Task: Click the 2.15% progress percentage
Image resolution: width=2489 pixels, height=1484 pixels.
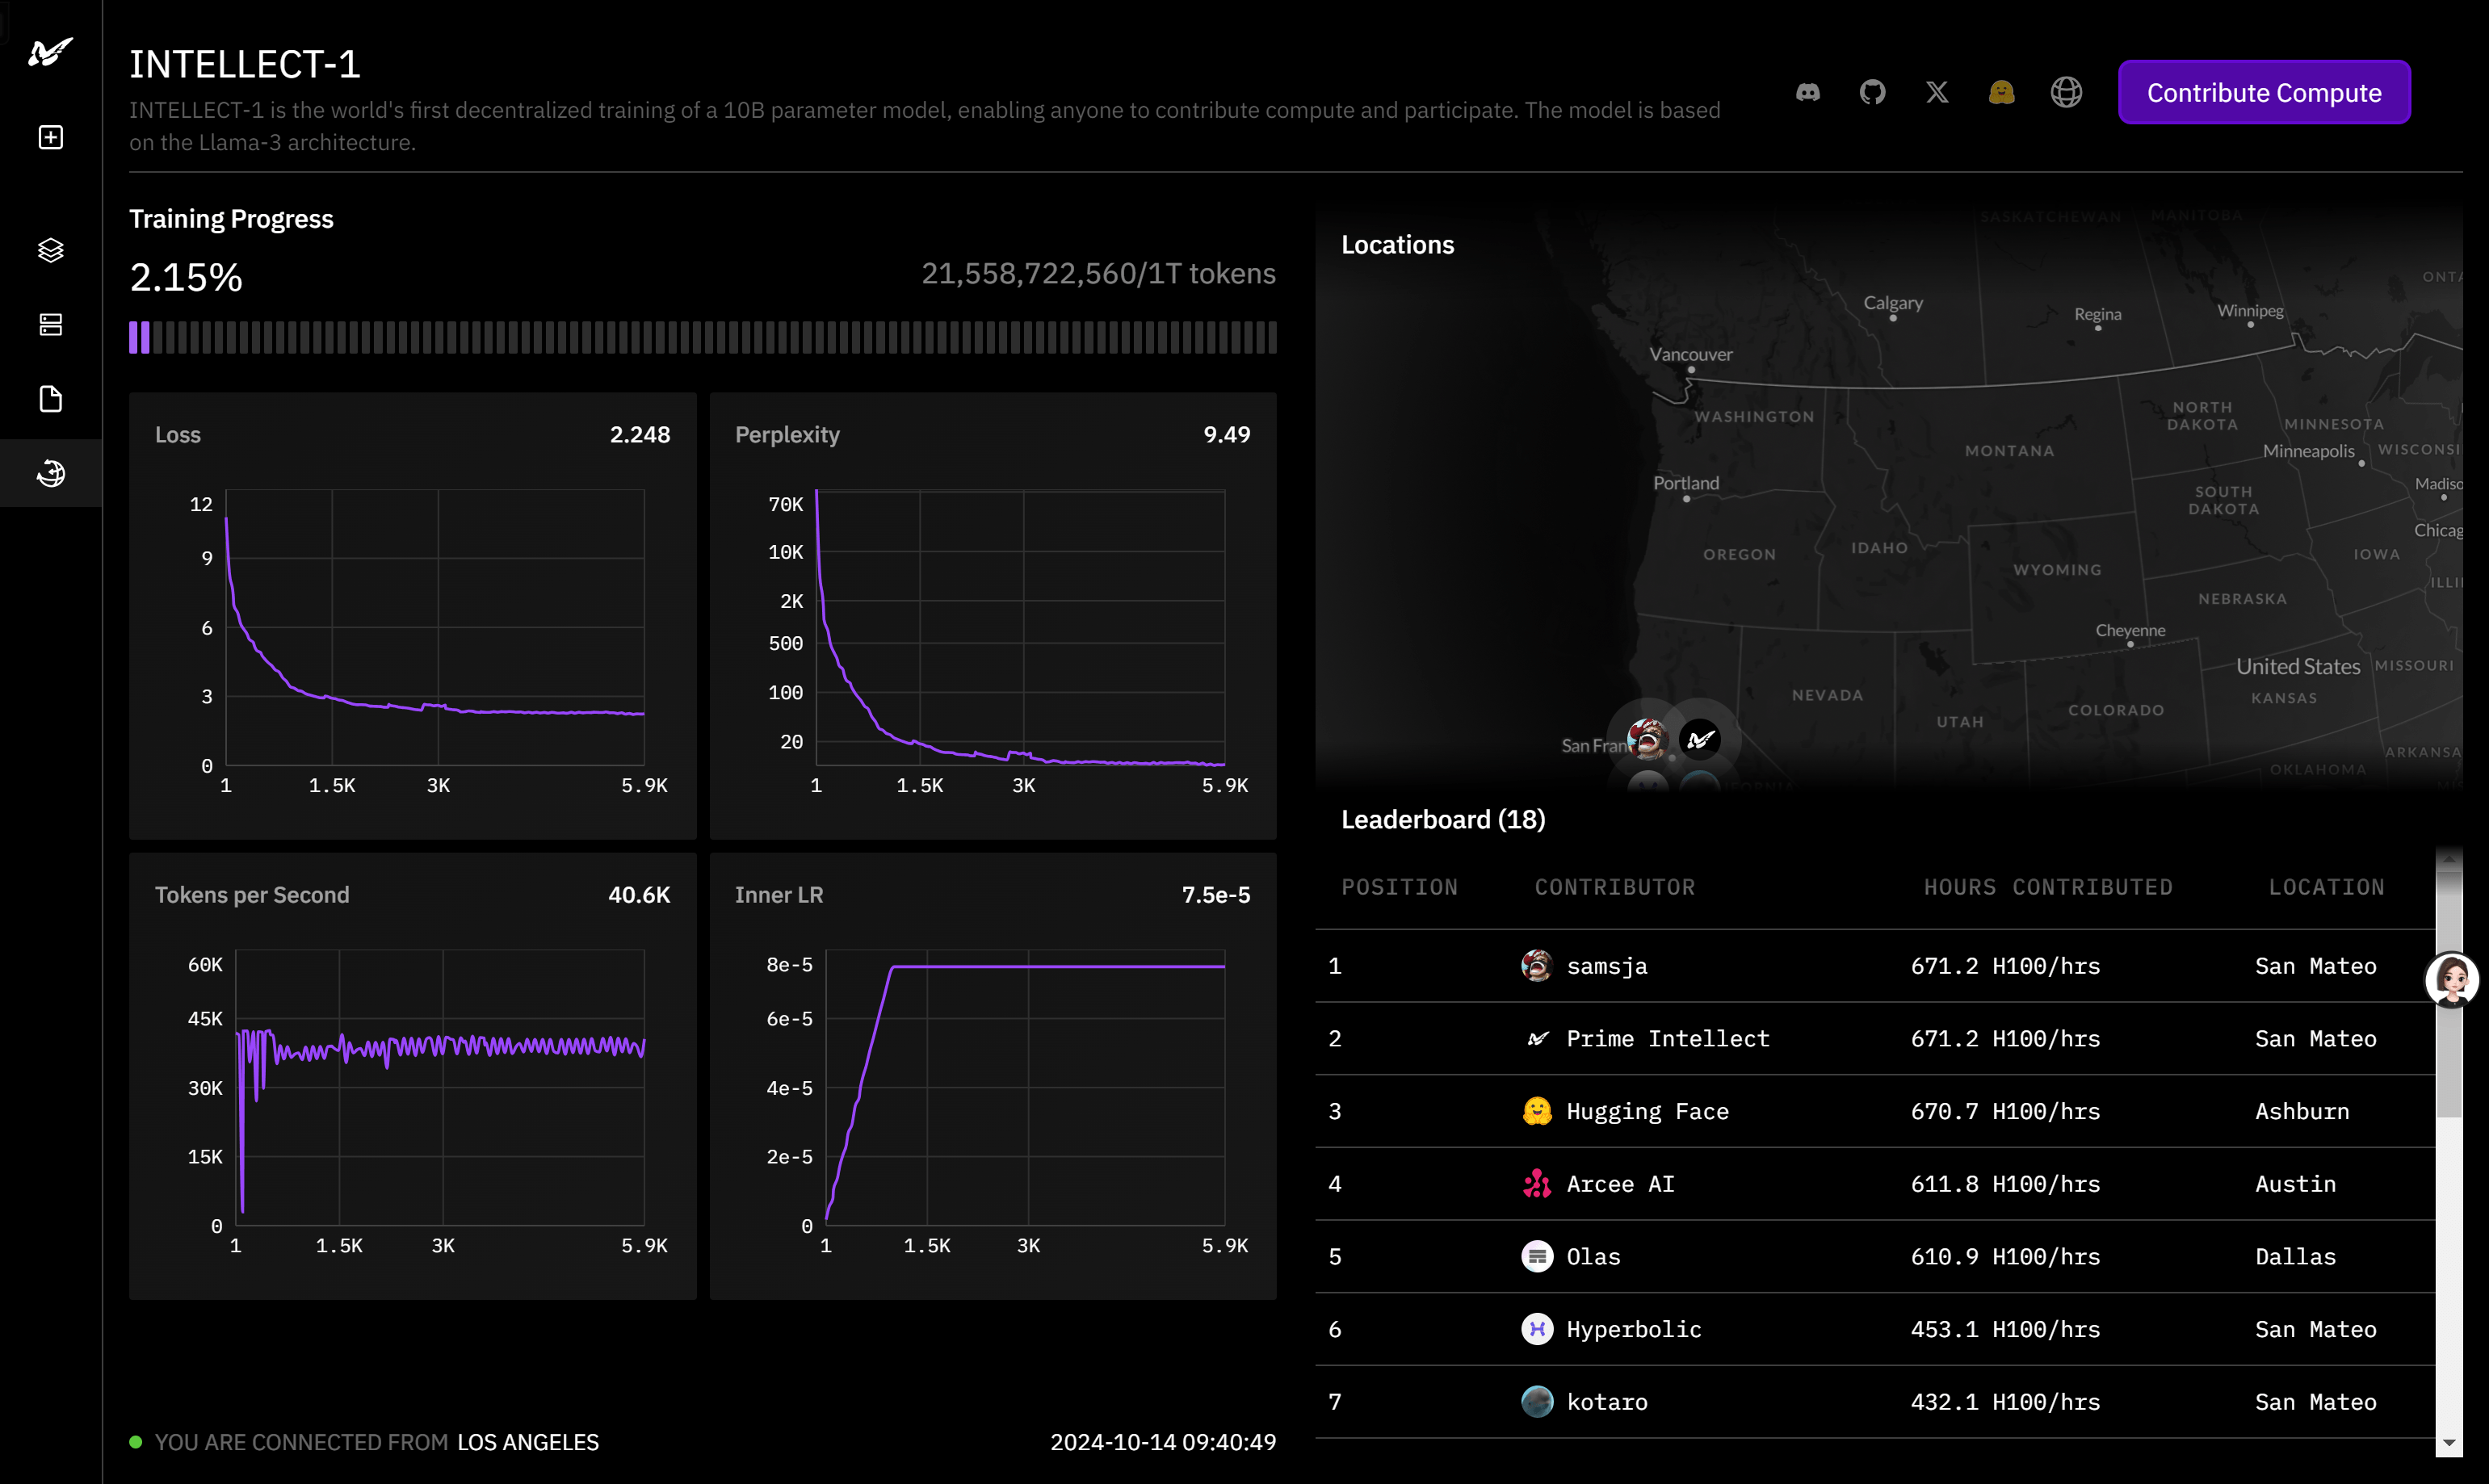Action: [x=186, y=277]
